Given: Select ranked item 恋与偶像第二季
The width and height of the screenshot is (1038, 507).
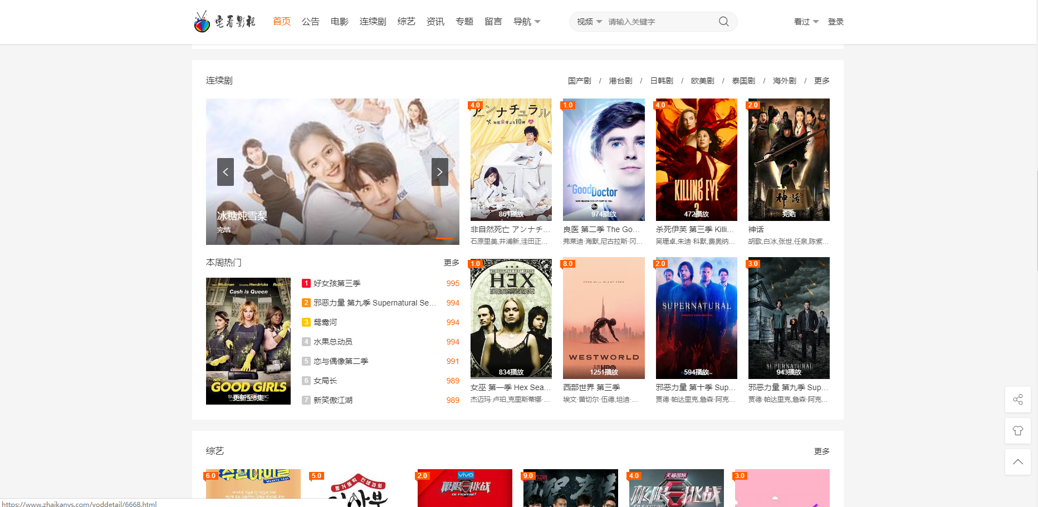Looking at the screenshot, I should click(341, 361).
